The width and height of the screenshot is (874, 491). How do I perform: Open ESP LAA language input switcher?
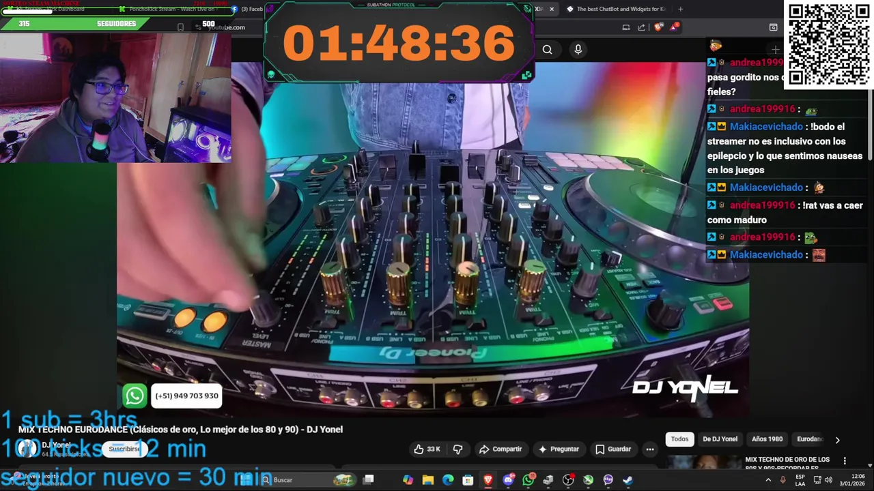point(800,480)
